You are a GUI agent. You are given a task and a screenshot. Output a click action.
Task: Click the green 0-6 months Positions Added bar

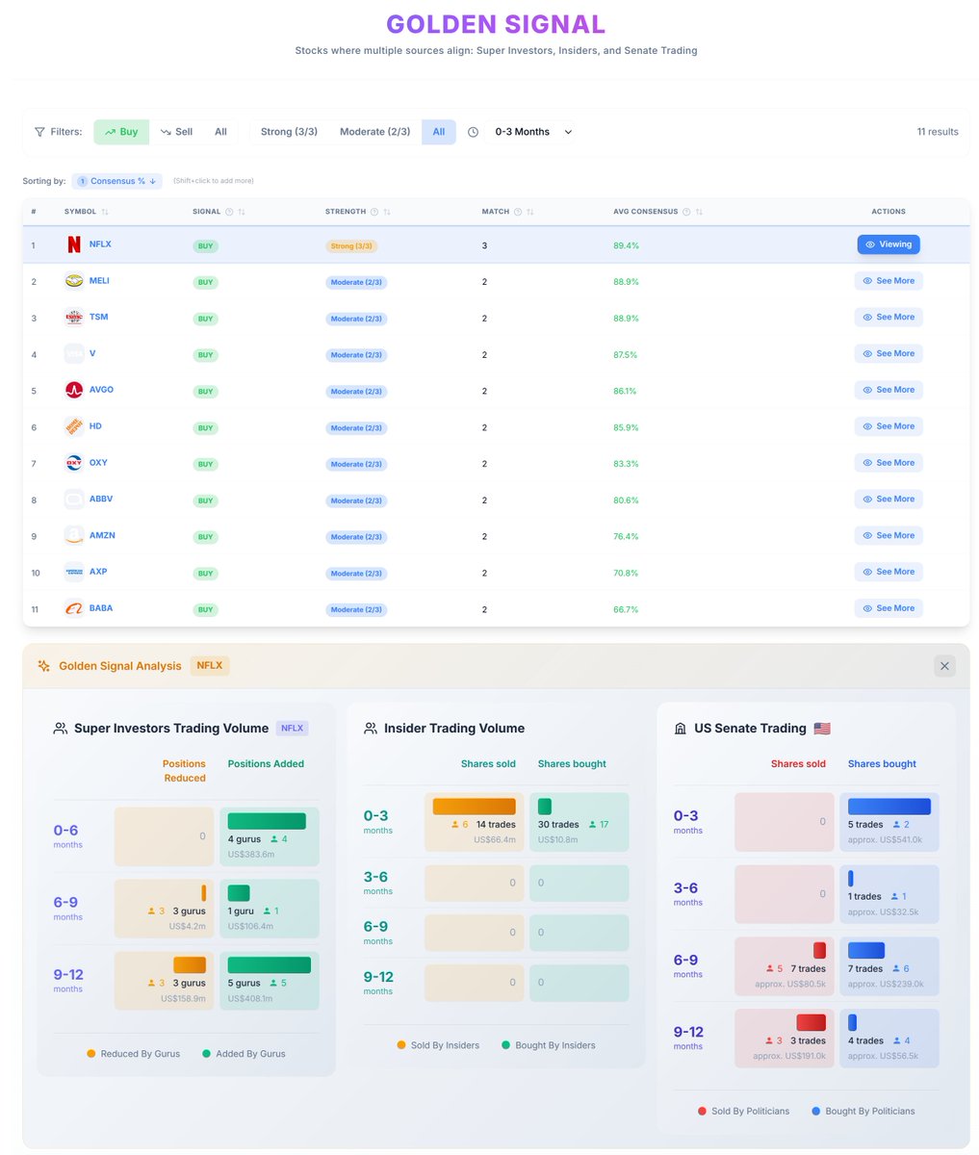267,821
